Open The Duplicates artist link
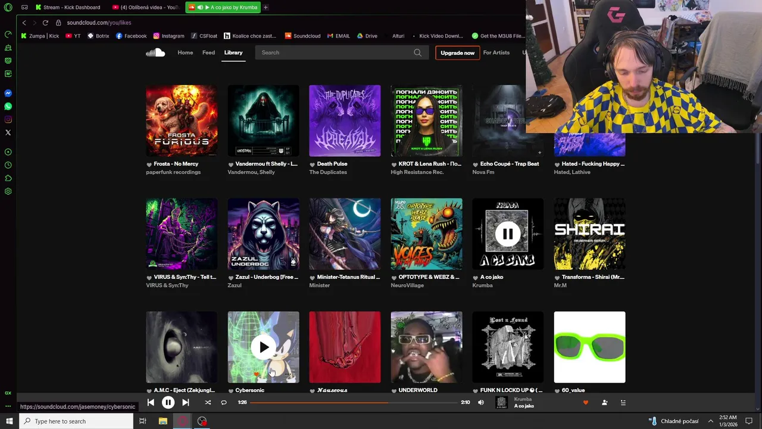Screen dimensions: 762x429 (328, 172)
